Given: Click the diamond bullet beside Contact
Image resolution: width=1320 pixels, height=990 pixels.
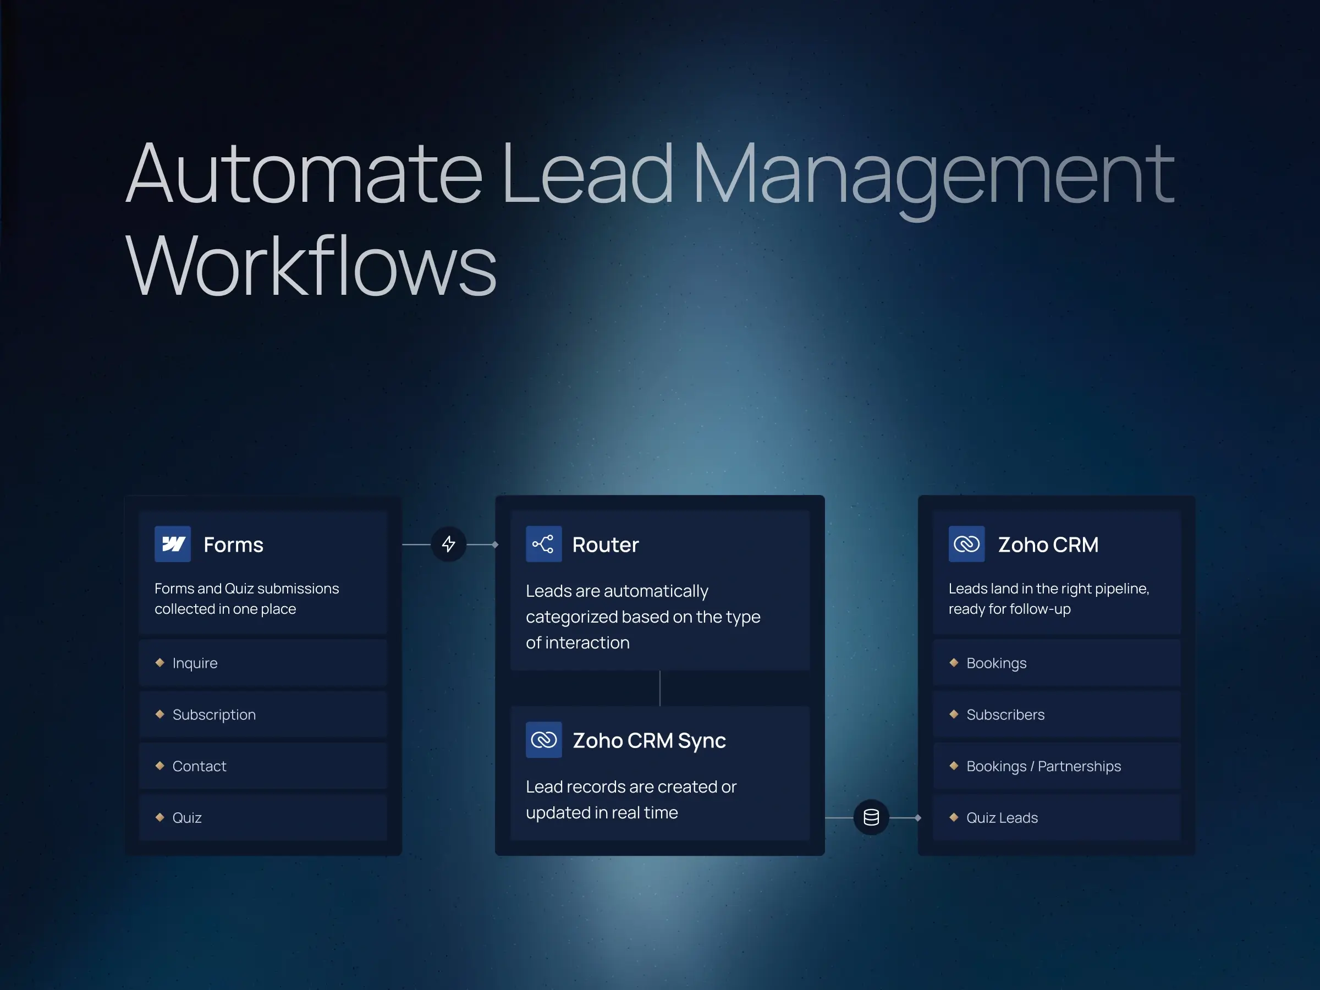Looking at the screenshot, I should click(159, 766).
